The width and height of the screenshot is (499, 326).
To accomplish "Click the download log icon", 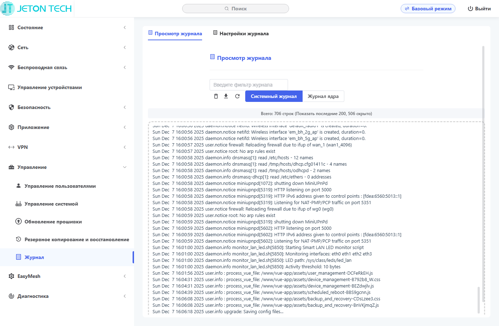I will tap(226, 96).
